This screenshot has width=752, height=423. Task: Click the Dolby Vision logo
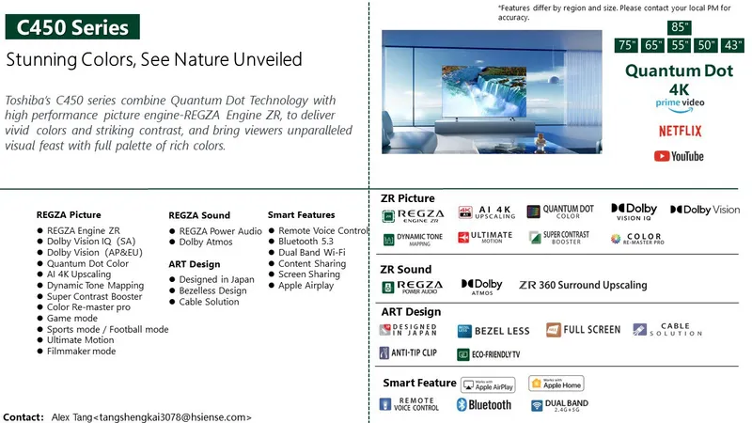tap(705, 210)
